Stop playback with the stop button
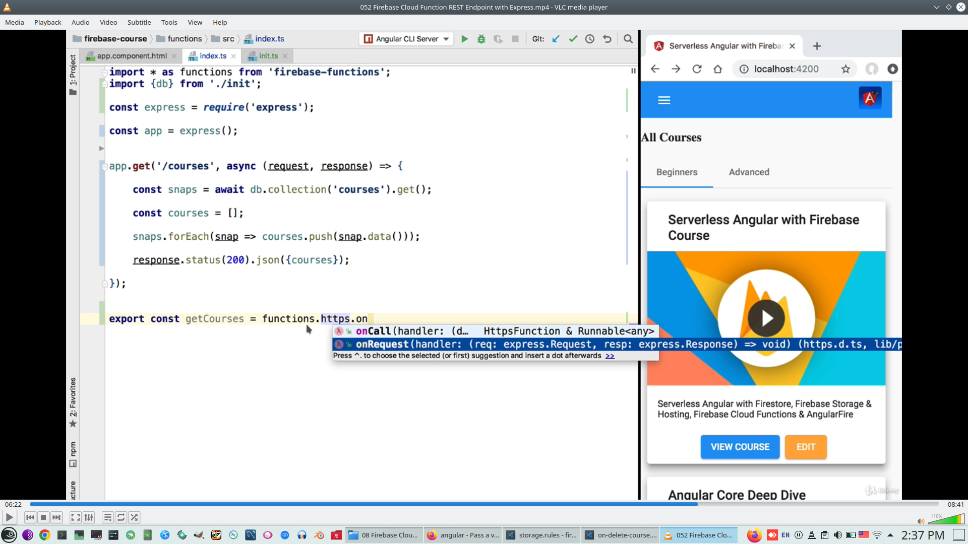 pos(43,517)
